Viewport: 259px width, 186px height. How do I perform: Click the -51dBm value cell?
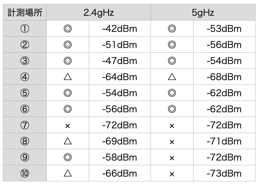click(120, 45)
